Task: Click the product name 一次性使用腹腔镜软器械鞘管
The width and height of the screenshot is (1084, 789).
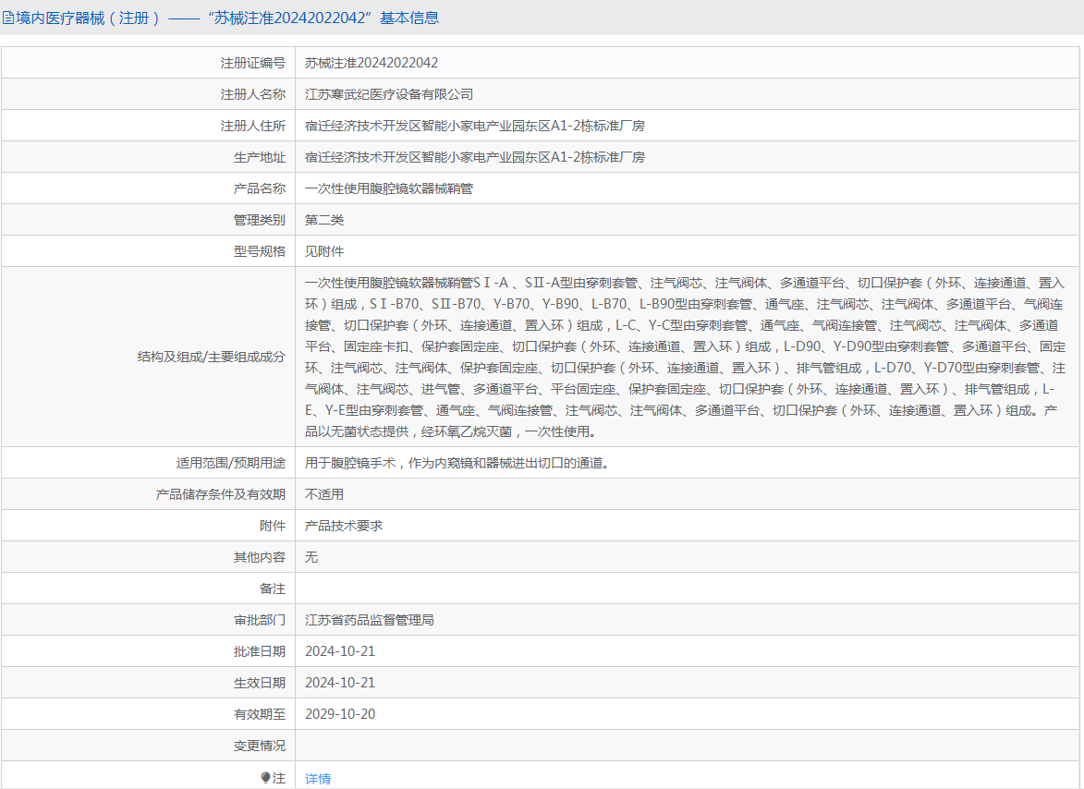Action: click(389, 188)
